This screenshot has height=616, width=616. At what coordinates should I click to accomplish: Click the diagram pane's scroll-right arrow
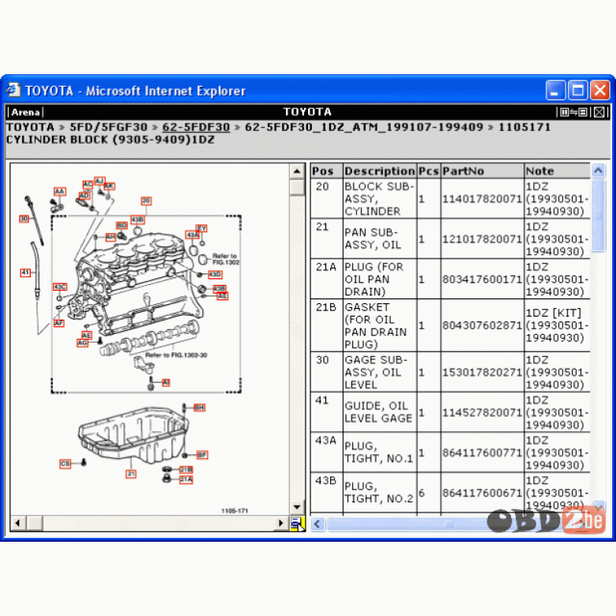tap(281, 523)
